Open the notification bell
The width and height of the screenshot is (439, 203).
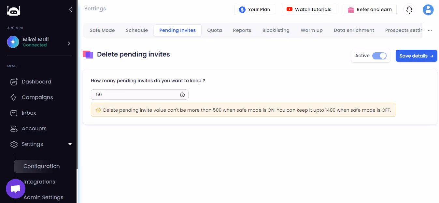click(409, 10)
